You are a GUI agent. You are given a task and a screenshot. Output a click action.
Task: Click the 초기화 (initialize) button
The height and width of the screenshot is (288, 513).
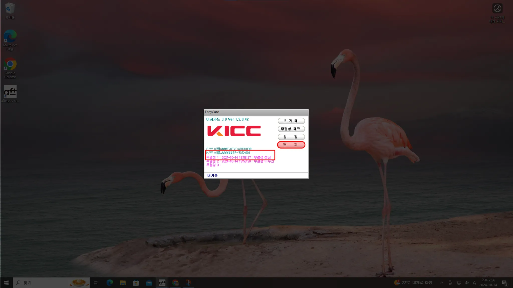291,121
